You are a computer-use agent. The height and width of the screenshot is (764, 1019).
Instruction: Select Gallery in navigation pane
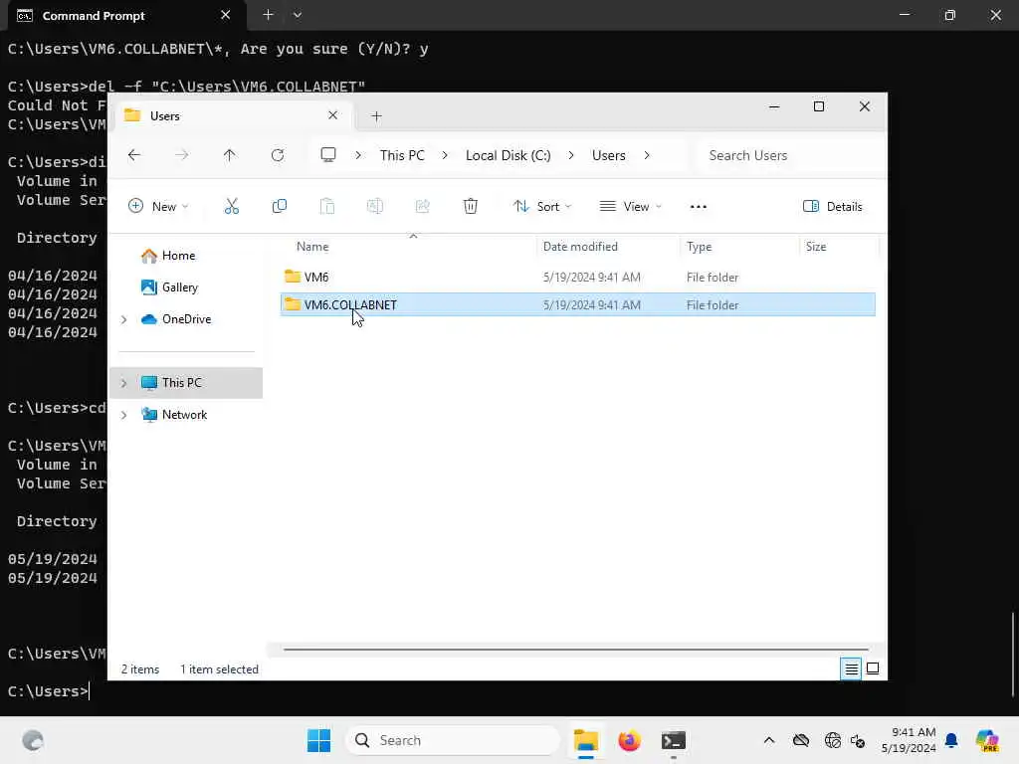170,287
